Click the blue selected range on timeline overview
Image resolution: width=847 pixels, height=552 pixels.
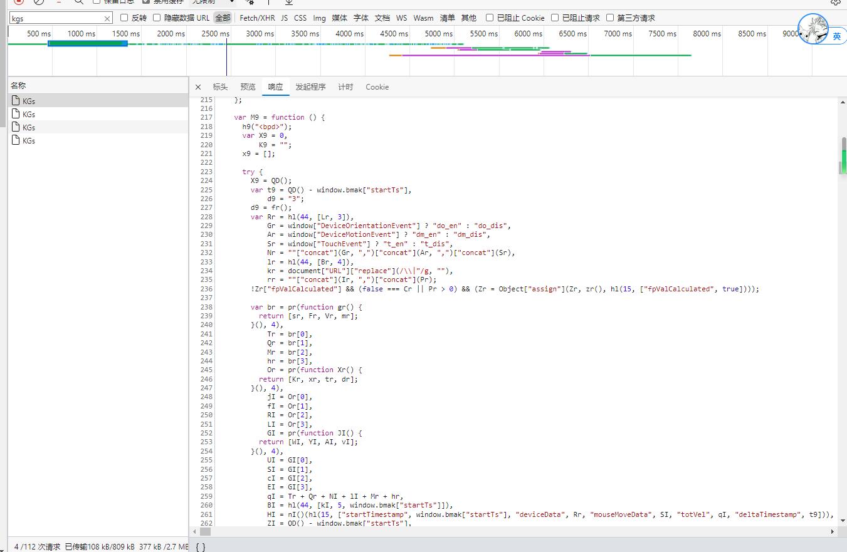point(88,43)
